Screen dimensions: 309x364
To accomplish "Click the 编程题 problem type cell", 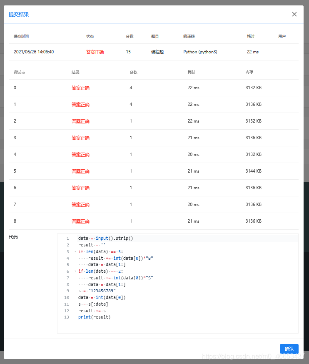I will [x=157, y=52].
